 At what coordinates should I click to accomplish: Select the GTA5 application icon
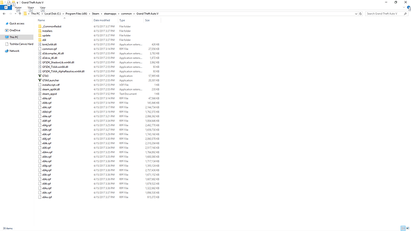40,76
